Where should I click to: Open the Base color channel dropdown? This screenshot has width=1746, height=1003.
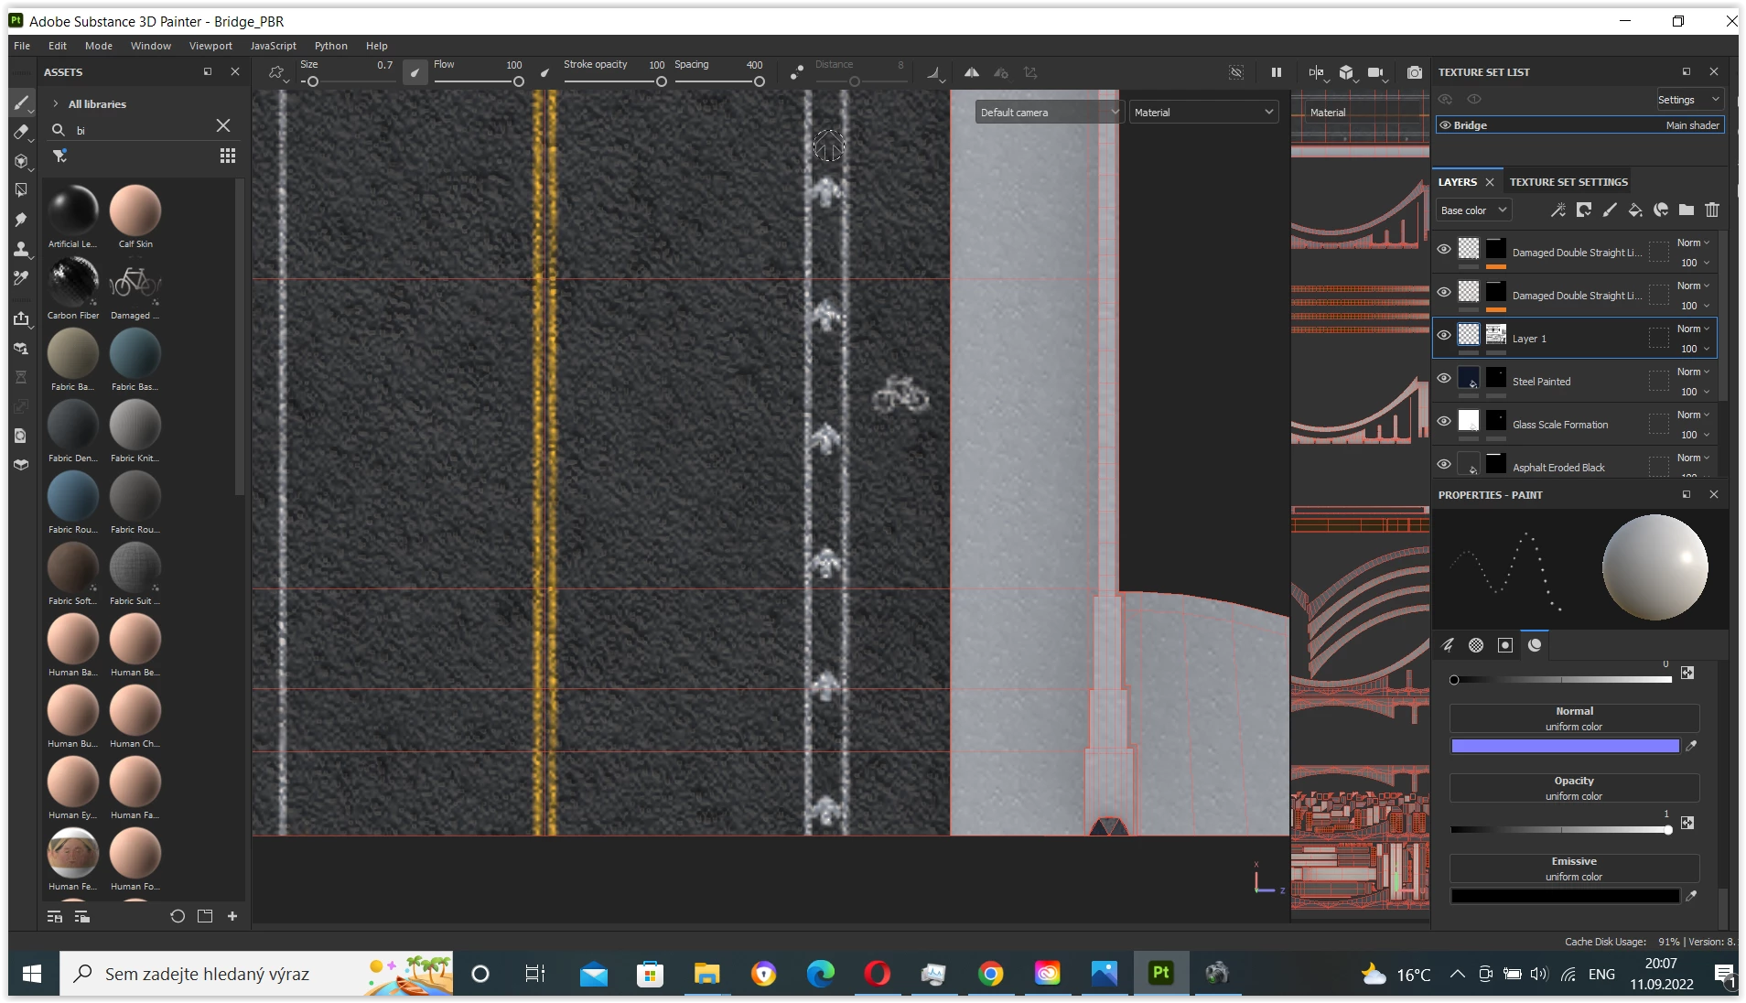1473,210
